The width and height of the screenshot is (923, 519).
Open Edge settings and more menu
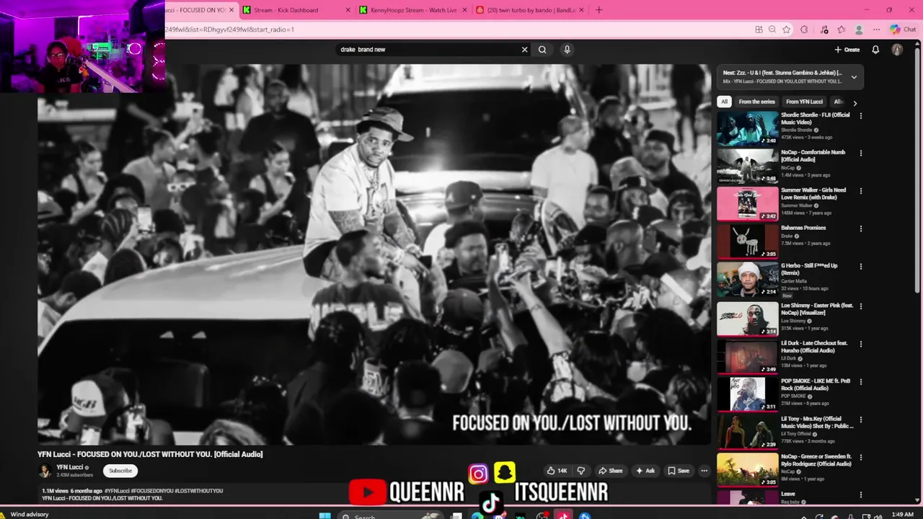pos(876,30)
